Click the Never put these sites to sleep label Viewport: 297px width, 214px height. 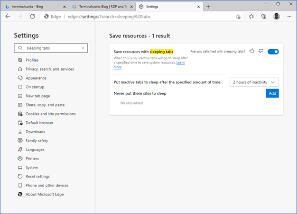point(140,93)
